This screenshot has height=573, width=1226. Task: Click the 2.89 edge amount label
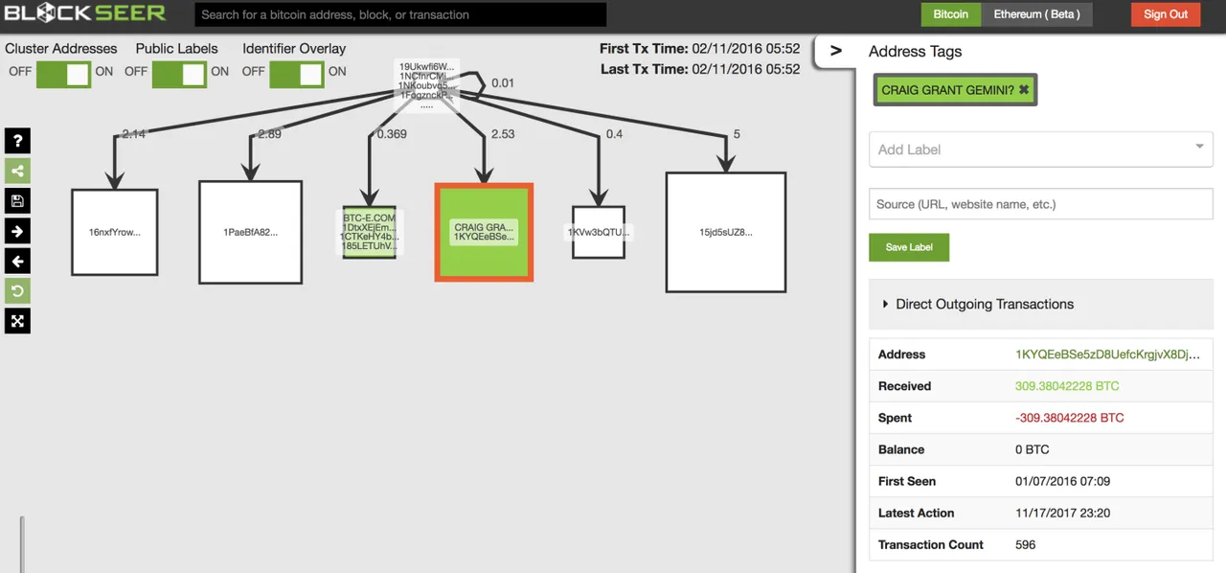pos(269,134)
